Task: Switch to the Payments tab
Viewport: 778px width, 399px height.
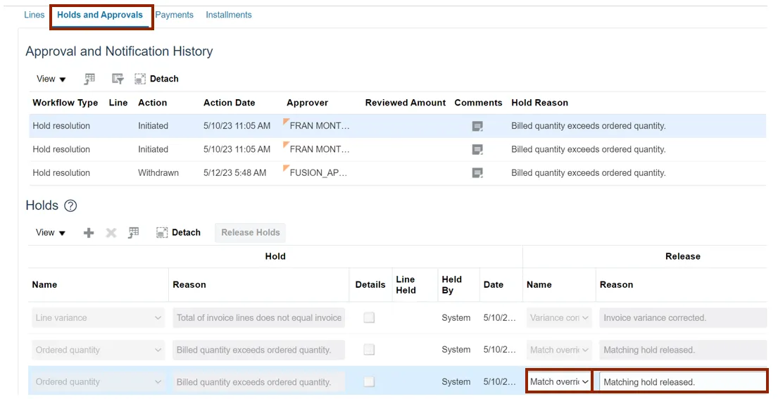Action: click(174, 15)
